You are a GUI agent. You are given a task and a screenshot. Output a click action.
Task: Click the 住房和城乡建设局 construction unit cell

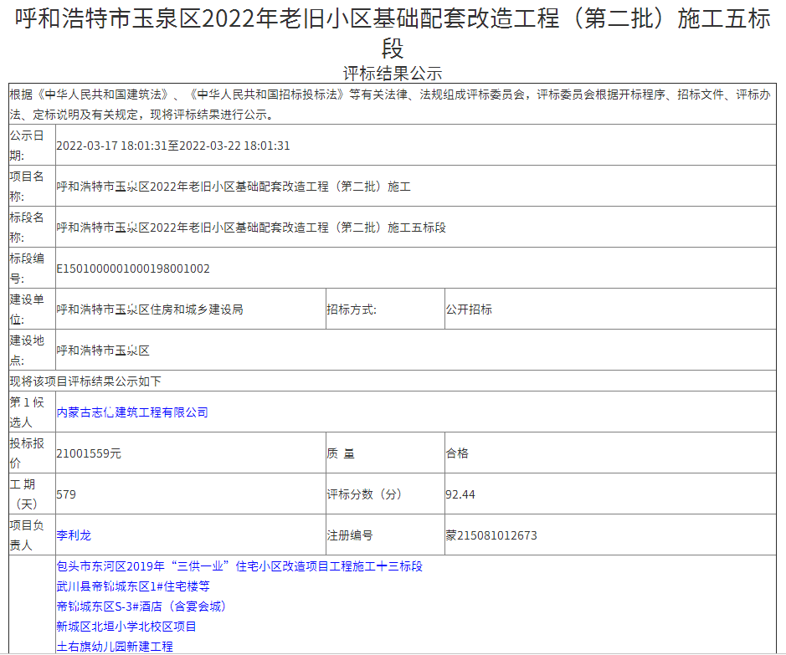150,310
